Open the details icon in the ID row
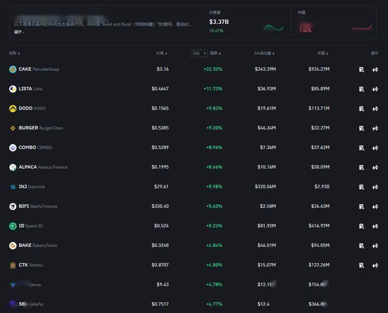Screen dimensions: 388x313 tap(361, 226)
